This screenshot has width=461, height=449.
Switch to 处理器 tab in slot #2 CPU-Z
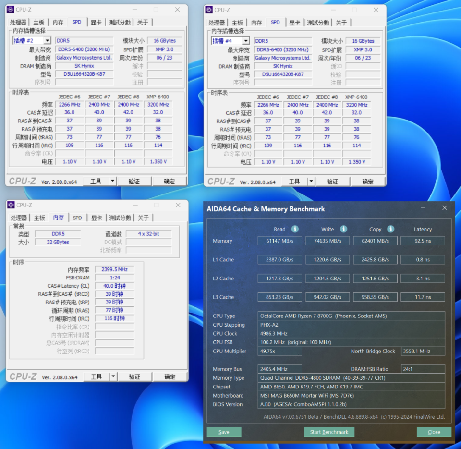click(18, 23)
